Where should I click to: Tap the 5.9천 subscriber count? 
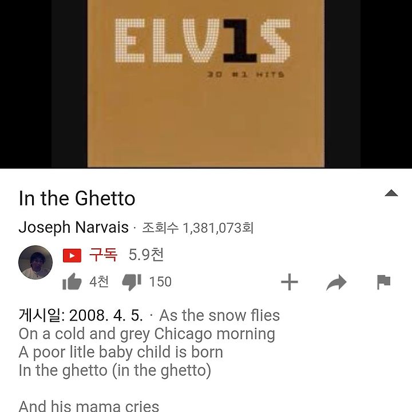(146, 254)
